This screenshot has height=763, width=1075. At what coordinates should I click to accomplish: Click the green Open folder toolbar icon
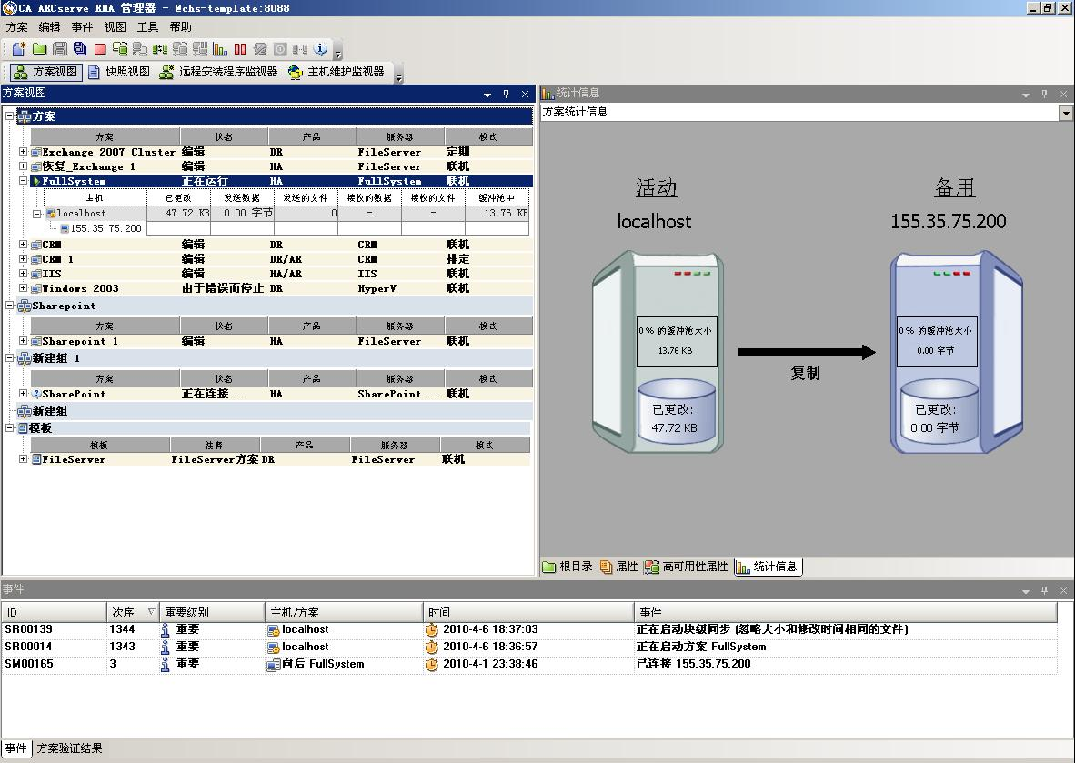(39, 49)
